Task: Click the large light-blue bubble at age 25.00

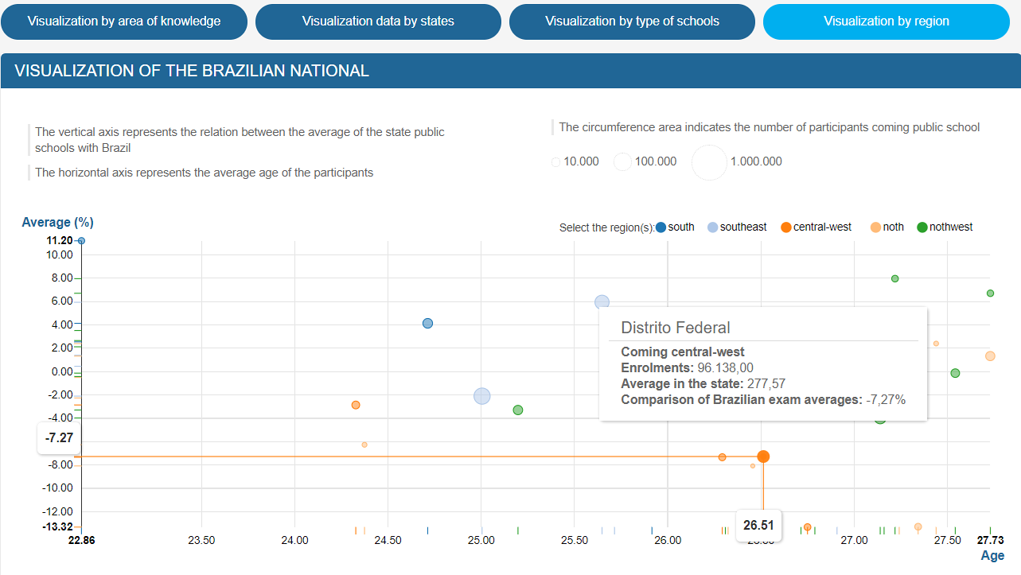Action: (x=481, y=396)
